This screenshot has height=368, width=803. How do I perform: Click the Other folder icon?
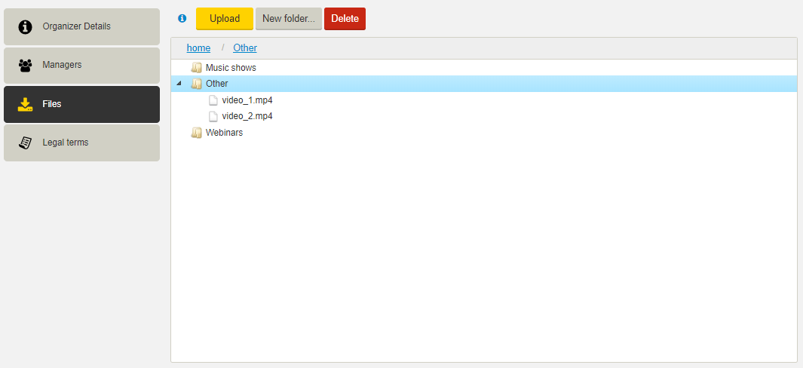[196, 84]
